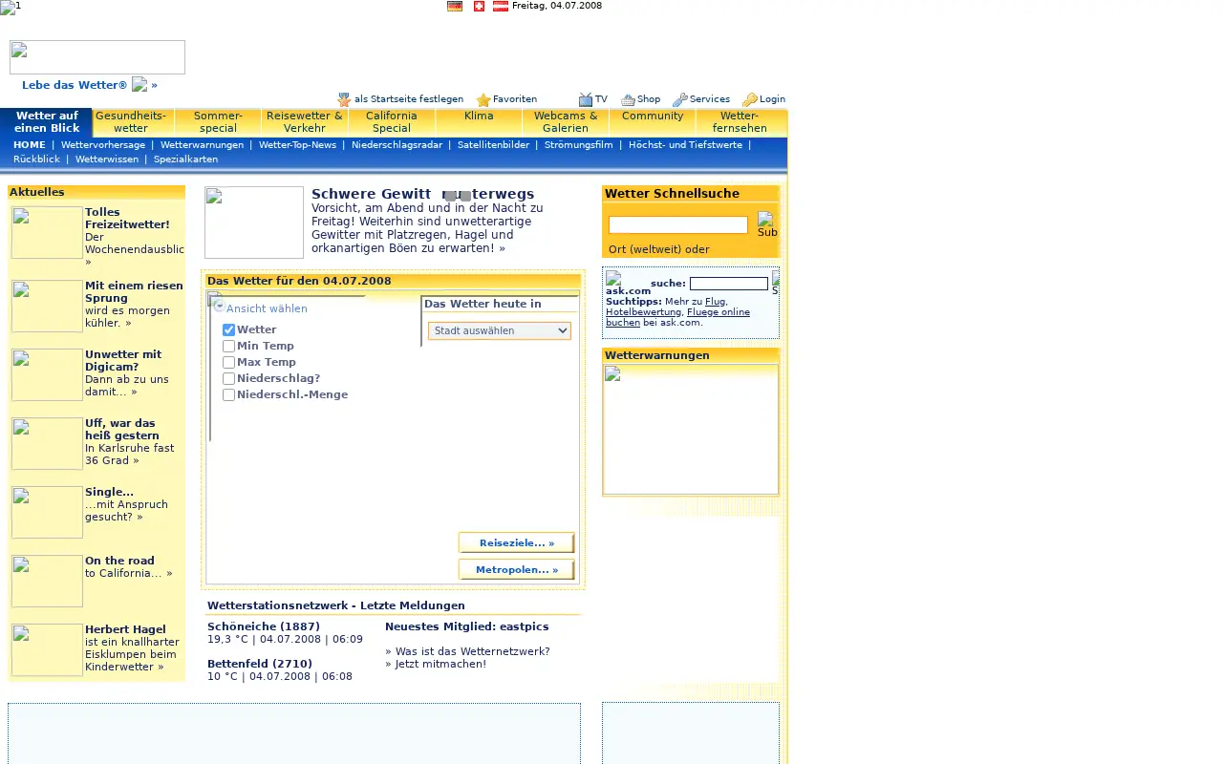Click the 'Hotelbewertung' ask.com link
Viewport: 1223px width, 764px height.
pos(643,312)
